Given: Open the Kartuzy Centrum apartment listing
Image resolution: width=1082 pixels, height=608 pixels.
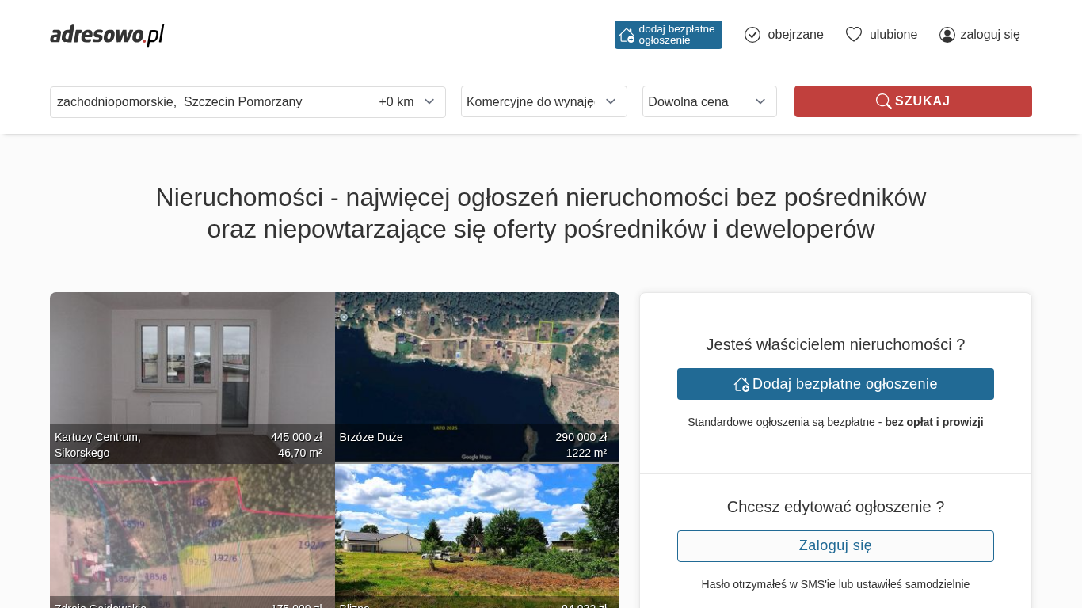Looking at the screenshot, I should coord(192,377).
